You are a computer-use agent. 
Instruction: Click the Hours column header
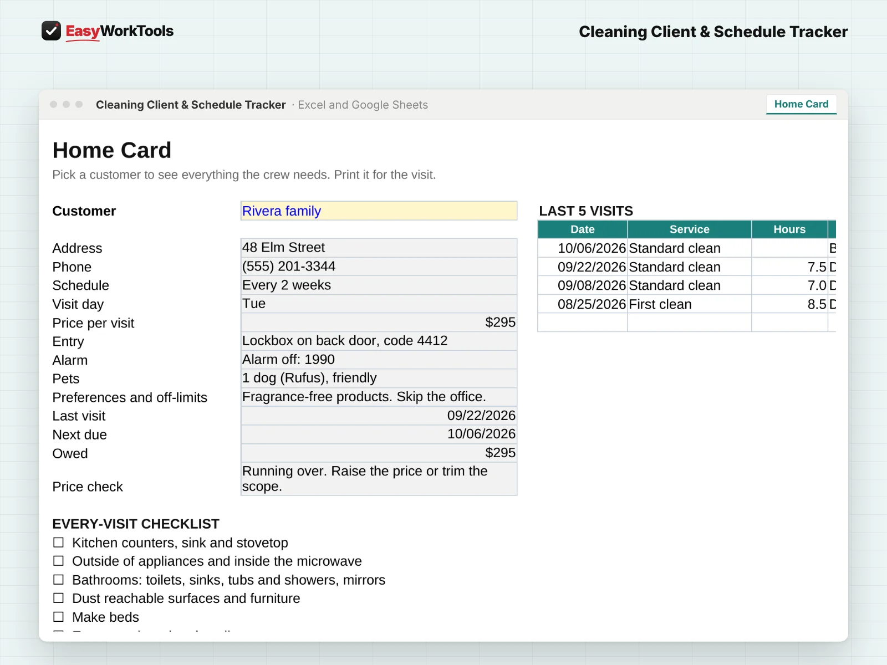click(x=789, y=229)
